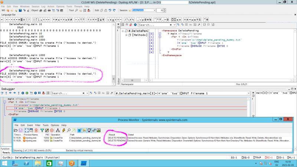Image resolution: width=297 pixels, height=167 pixels.
Task: Toggle the Process Monitor registry activity filter
Action: pos(79,130)
